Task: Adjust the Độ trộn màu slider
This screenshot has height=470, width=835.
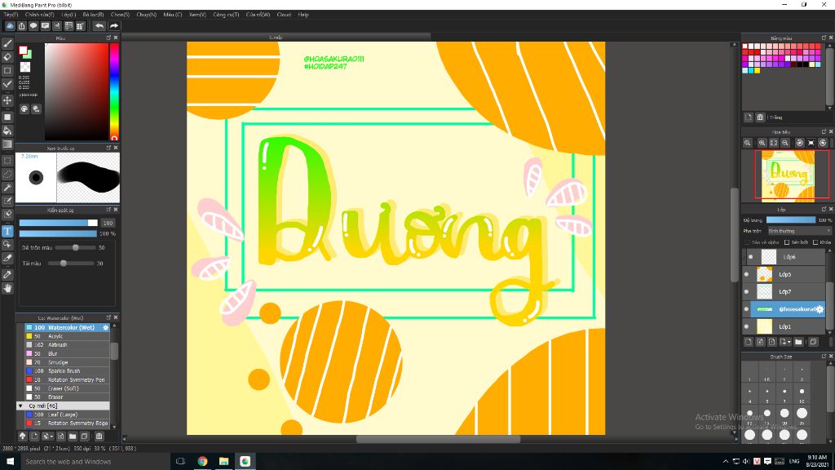Action: click(75, 248)
